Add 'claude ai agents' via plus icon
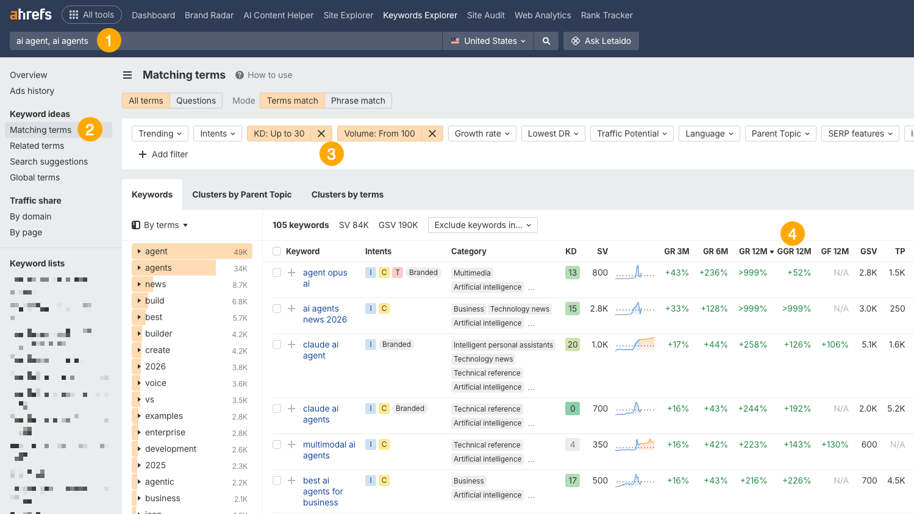 click(291, 409)
